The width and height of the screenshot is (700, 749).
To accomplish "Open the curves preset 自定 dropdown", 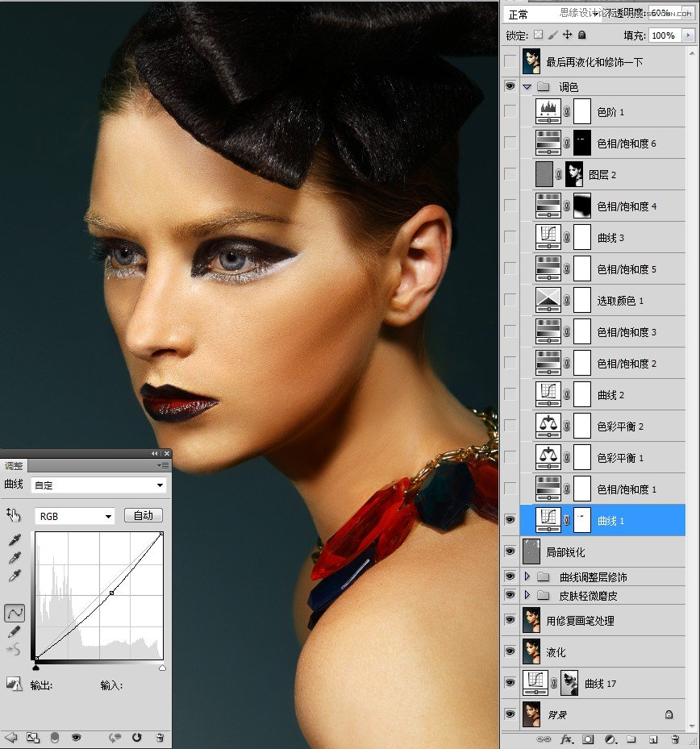I will coord(98,485).
